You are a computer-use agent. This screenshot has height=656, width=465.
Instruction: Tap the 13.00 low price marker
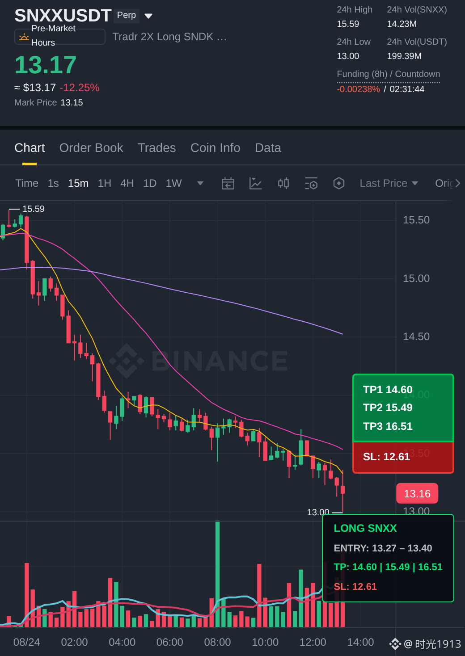point(318,512)
